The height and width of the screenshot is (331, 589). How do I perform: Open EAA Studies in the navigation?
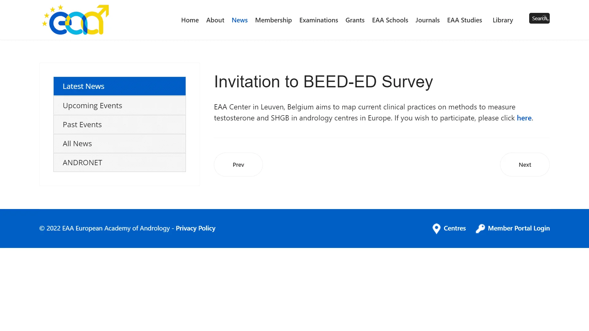(x=464, y=20)
